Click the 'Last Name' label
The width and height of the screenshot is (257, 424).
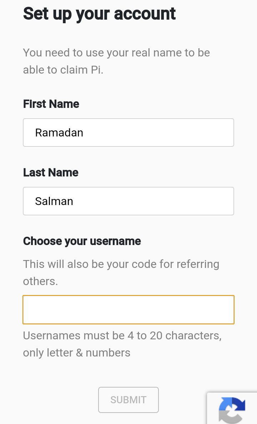tap(51, 173)
